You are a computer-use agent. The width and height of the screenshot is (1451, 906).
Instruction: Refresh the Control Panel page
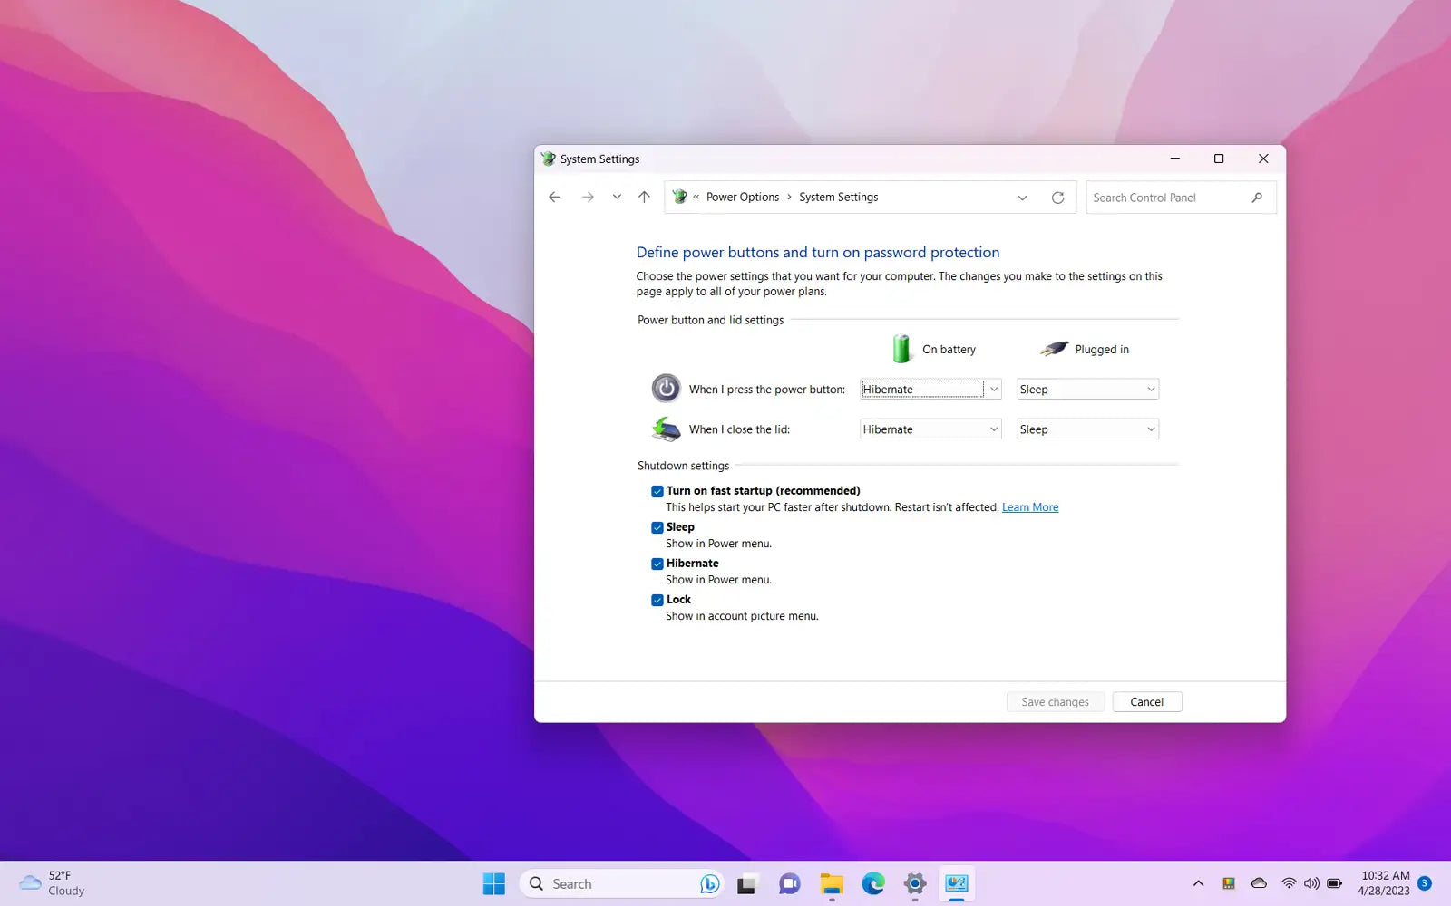tap(1057, 198)
